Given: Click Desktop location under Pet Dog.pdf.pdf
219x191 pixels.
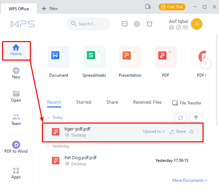Looking at the screenshot, I should coord(79,164).
